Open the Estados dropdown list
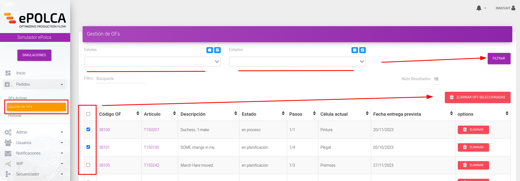 tap(297, 61)
